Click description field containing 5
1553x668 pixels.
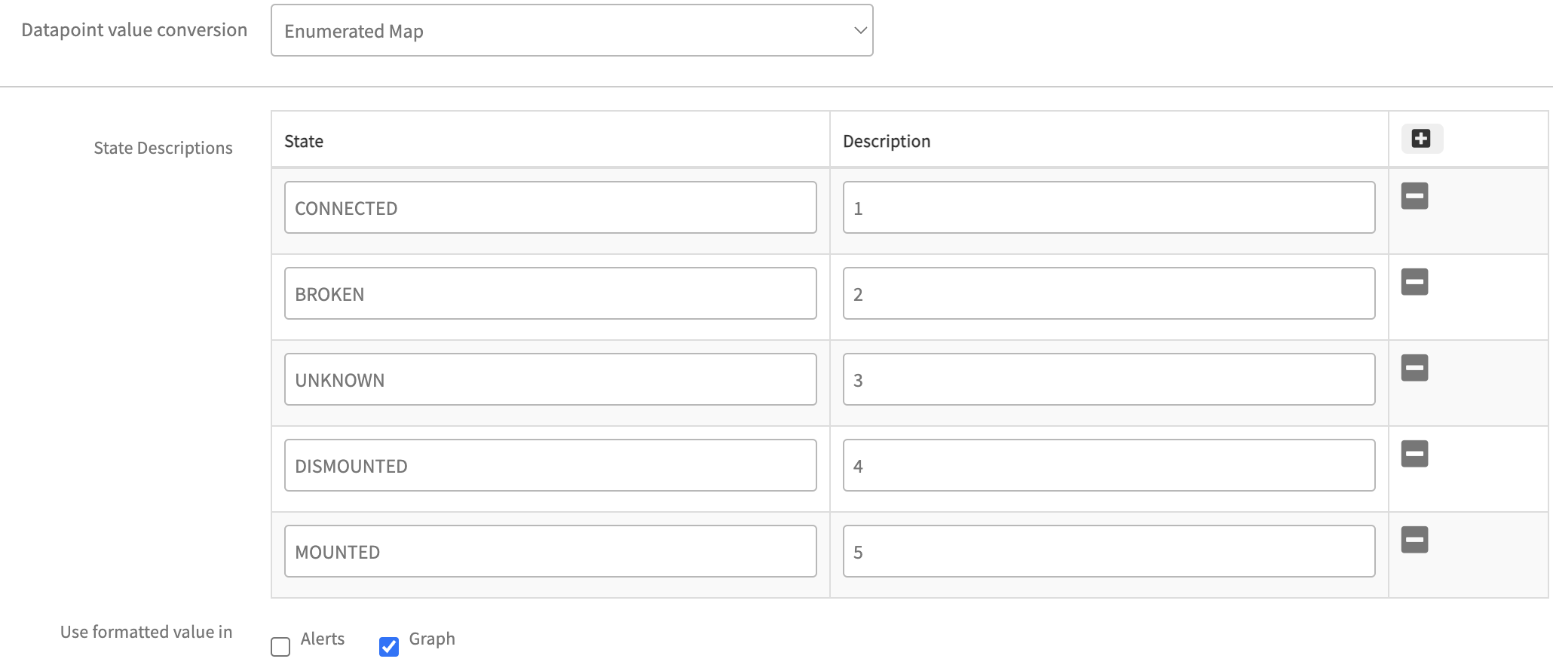(1108, 552)
